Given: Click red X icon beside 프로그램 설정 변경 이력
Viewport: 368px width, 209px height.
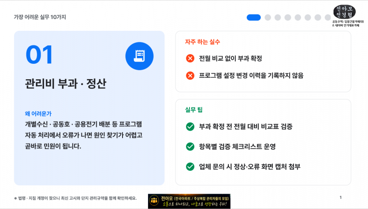Looking at the screenshot, I should tap(190, 75).
